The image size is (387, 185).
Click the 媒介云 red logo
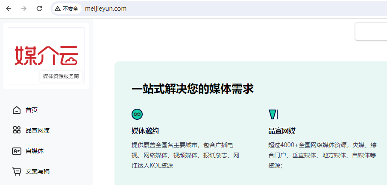pyautogui.click(x=46, y=55)
